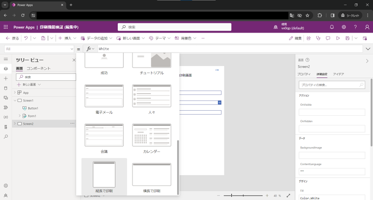This screenshot has width=373, height=200.
Task: Choose the 会議 screen template
Action: 104,138
